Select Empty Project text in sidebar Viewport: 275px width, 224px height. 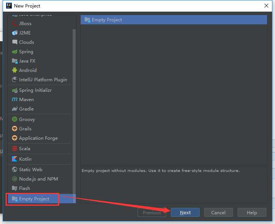[x=34, y=199]
